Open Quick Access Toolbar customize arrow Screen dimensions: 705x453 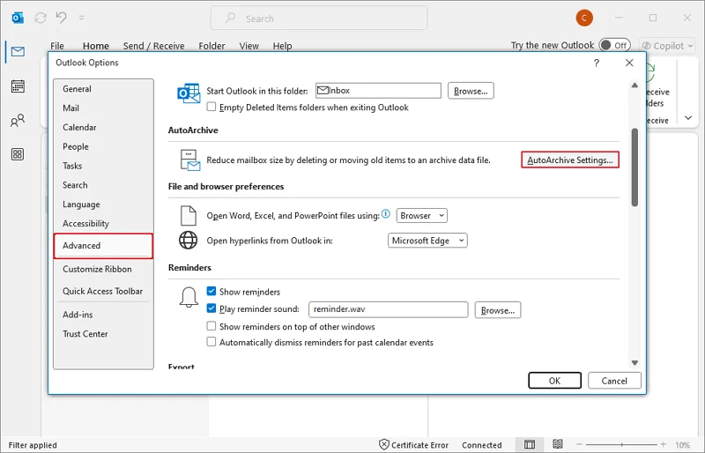pos(81,18)
